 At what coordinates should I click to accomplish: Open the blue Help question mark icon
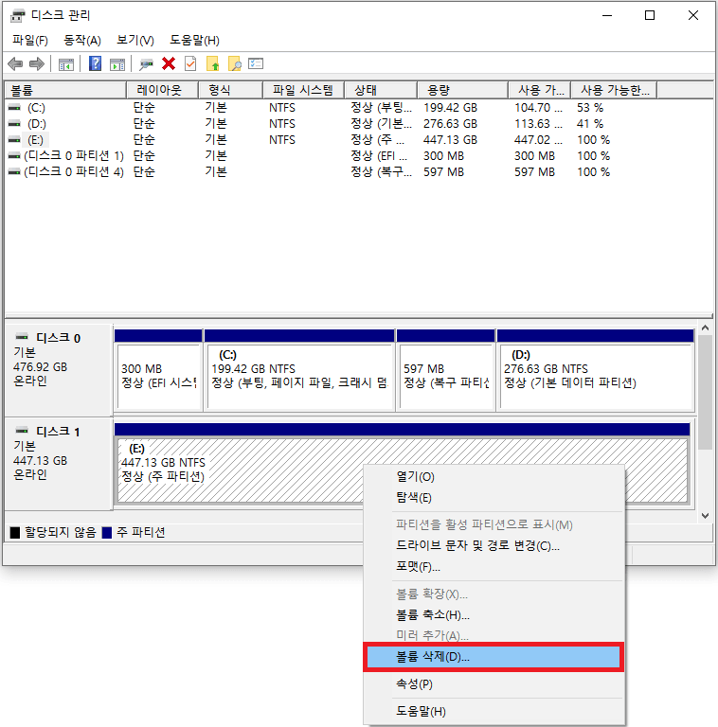pos(95,63)
